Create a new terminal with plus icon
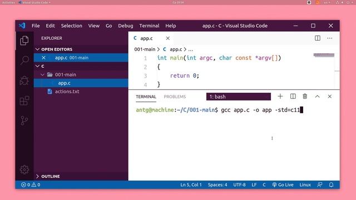This screenshot has width=356, height=200. click(x=280, y=96)
